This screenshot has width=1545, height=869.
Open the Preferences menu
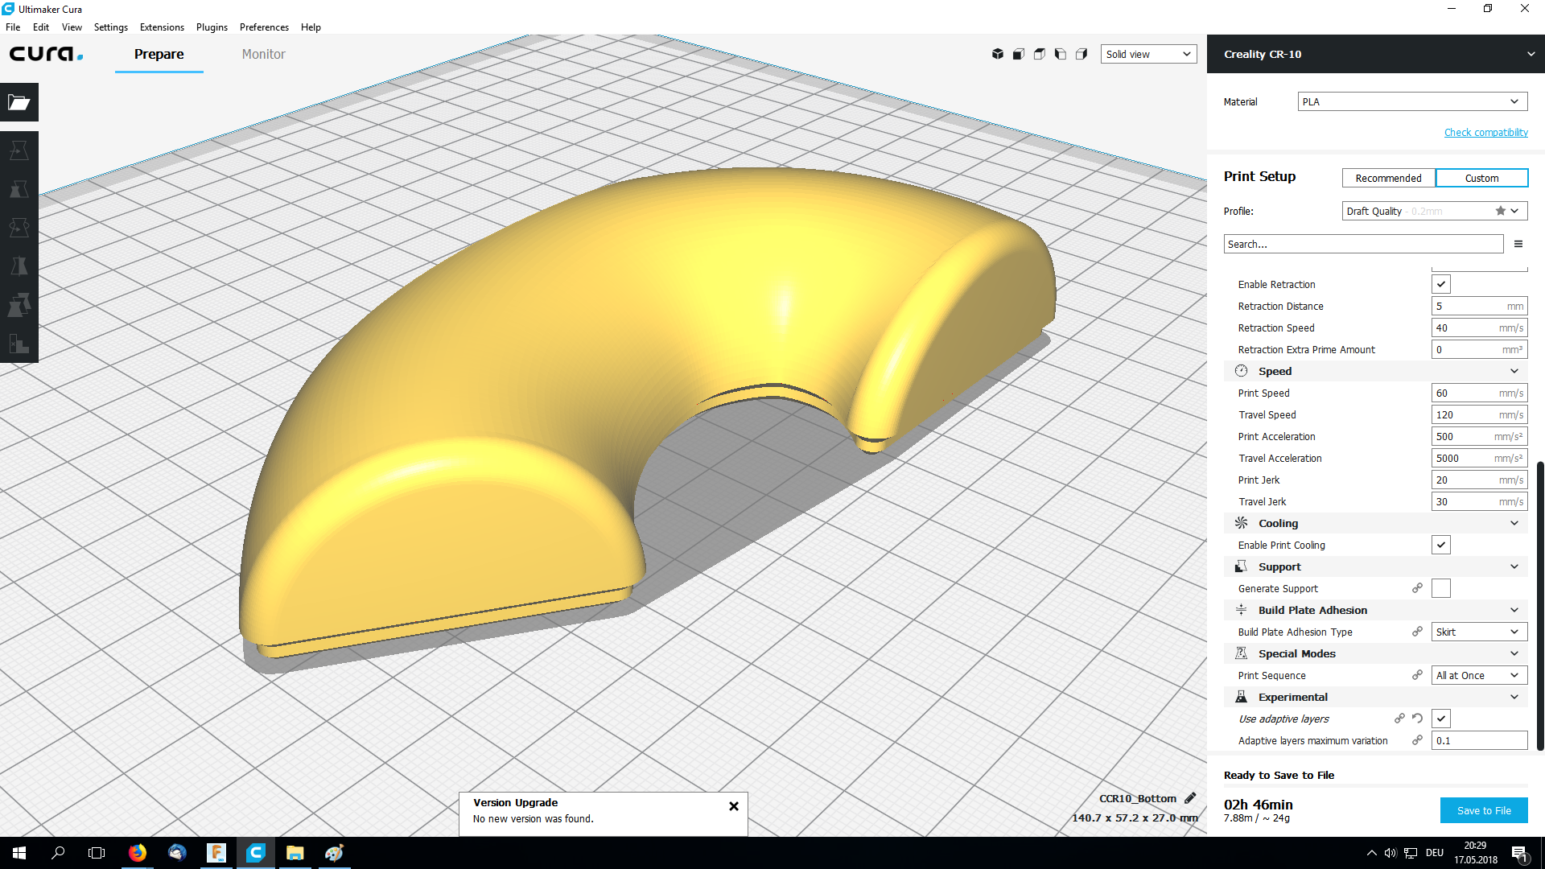(264, 27)
